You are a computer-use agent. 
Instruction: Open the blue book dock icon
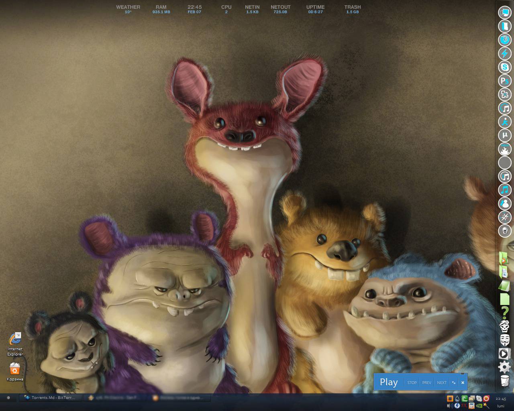(x=505, y=26)
